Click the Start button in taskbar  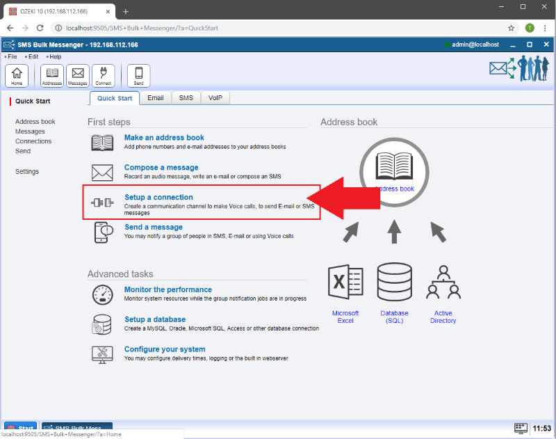tap(20, 429)
